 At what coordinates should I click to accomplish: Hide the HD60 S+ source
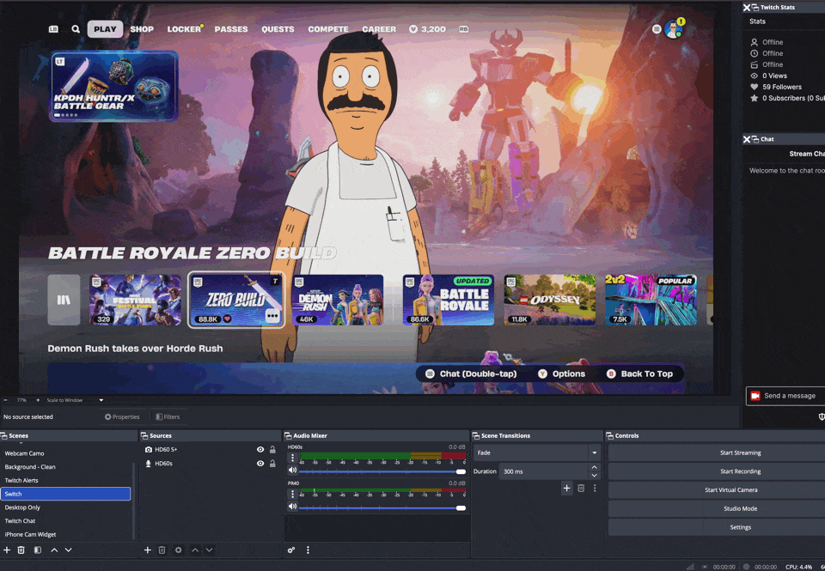(260, 449)
